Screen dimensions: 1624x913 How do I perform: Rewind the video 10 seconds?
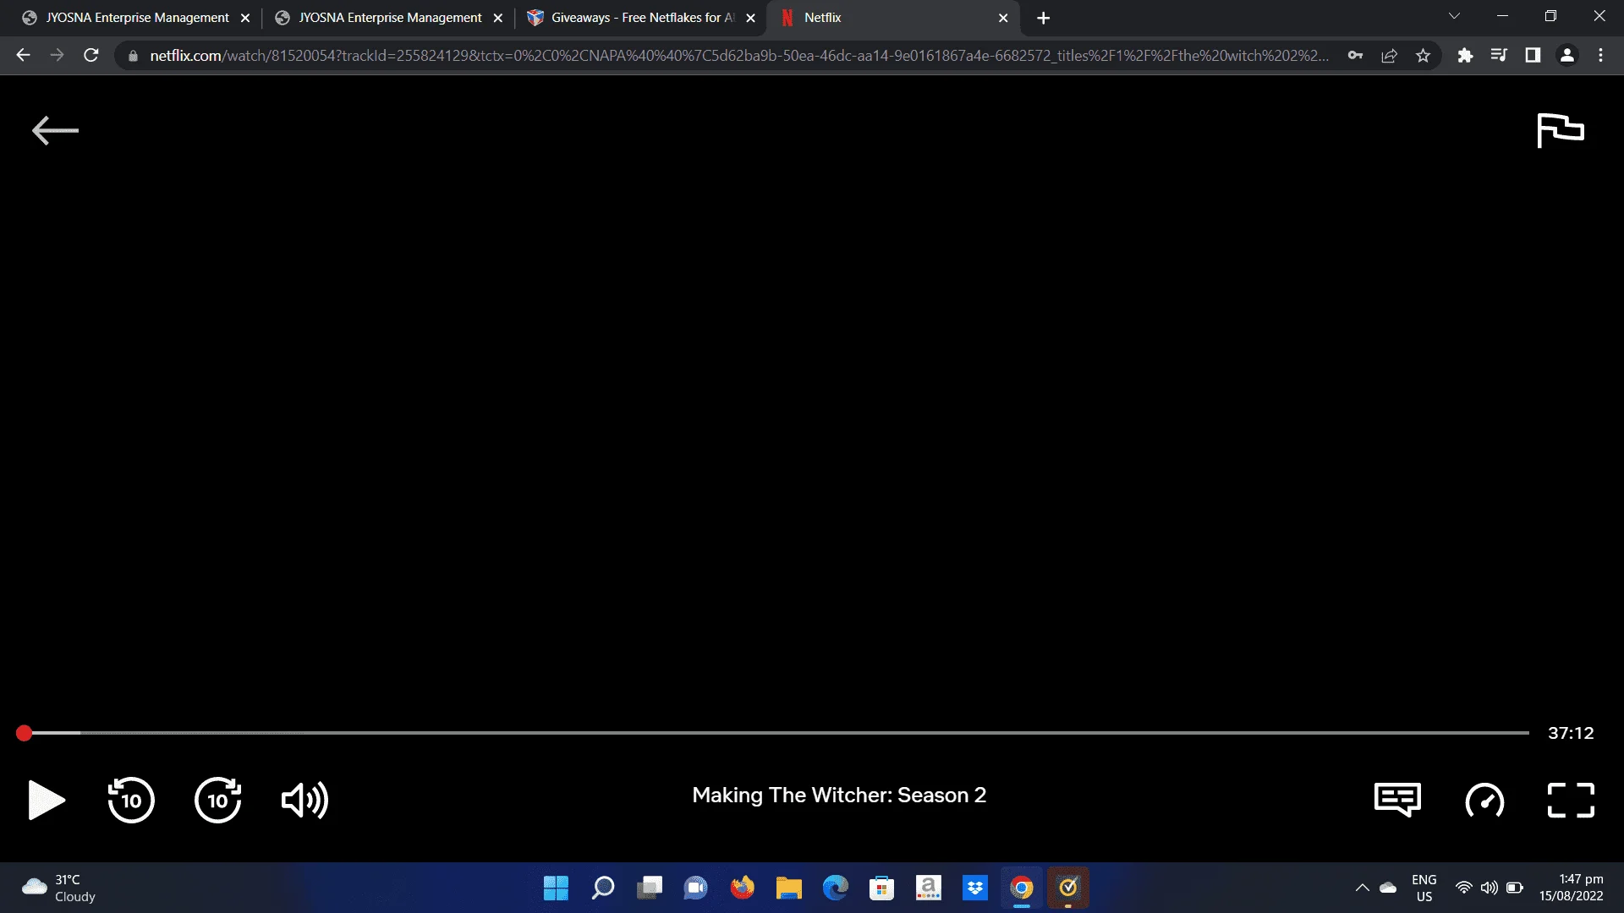[x=131, y=800]
